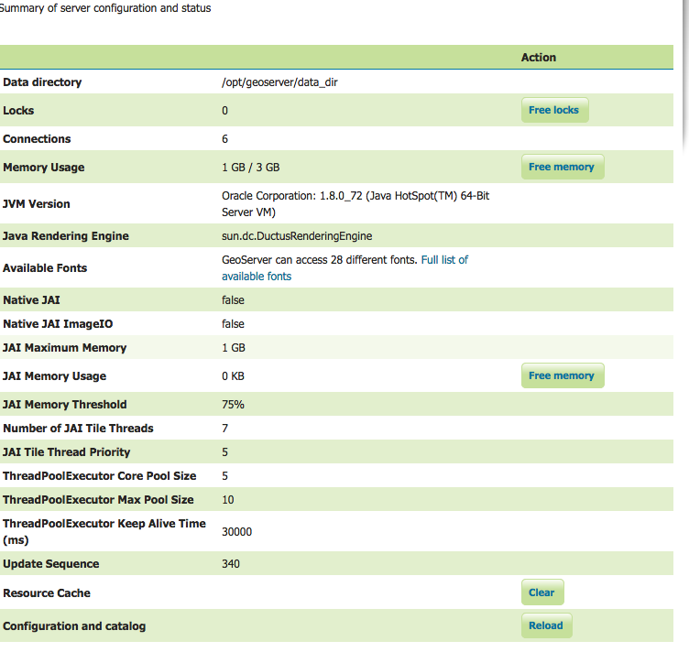This screenshot has height=663, width=689.
Task: Click the Native JAI false value
Action: [x=233, y=299]
